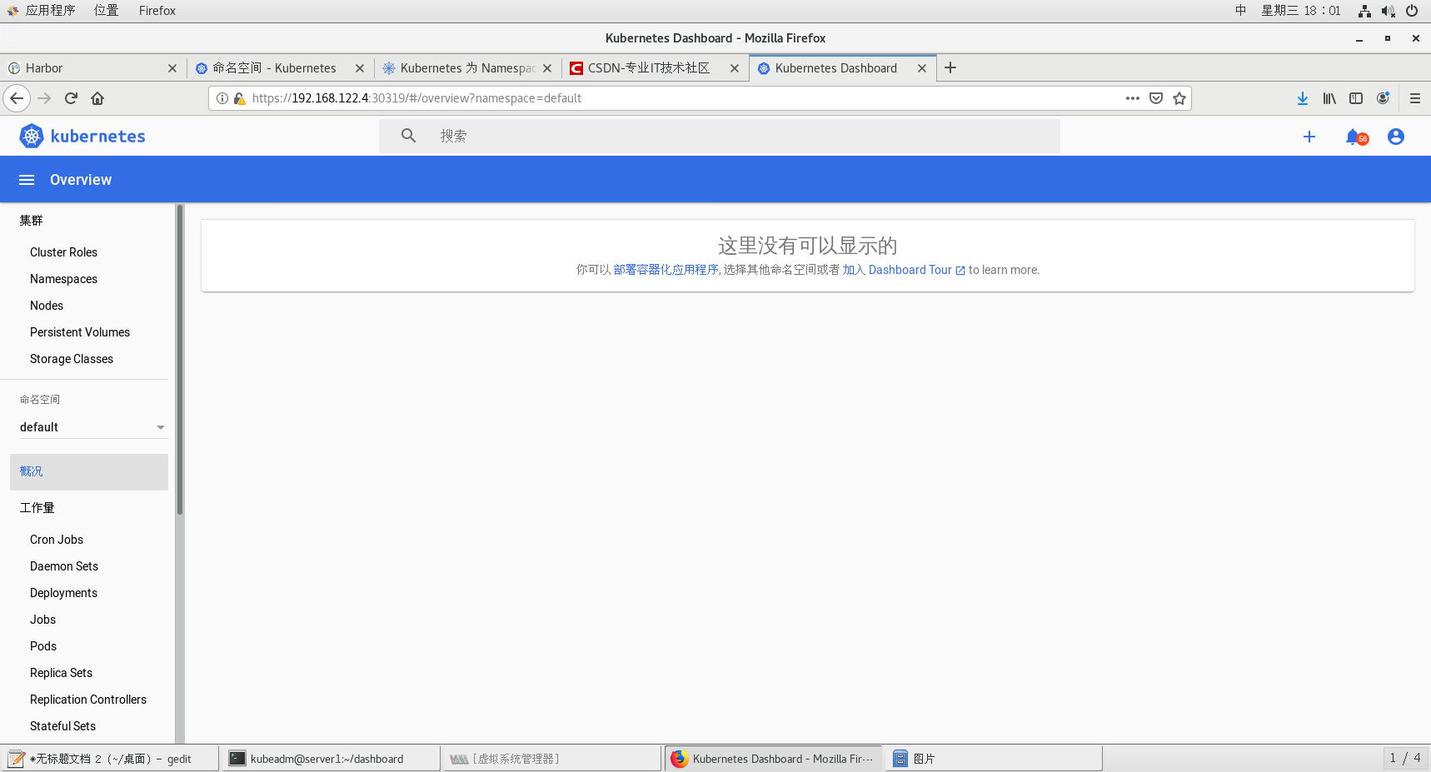The width and height of the screenshot is (1431, 772).
Task: Open the dashboard navigation hamburger menu
Action: click(x=26, y=179)
